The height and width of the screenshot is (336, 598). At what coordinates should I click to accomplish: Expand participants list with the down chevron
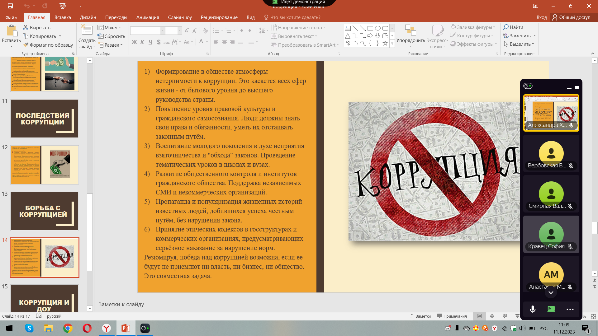click(x=551, y=292)
